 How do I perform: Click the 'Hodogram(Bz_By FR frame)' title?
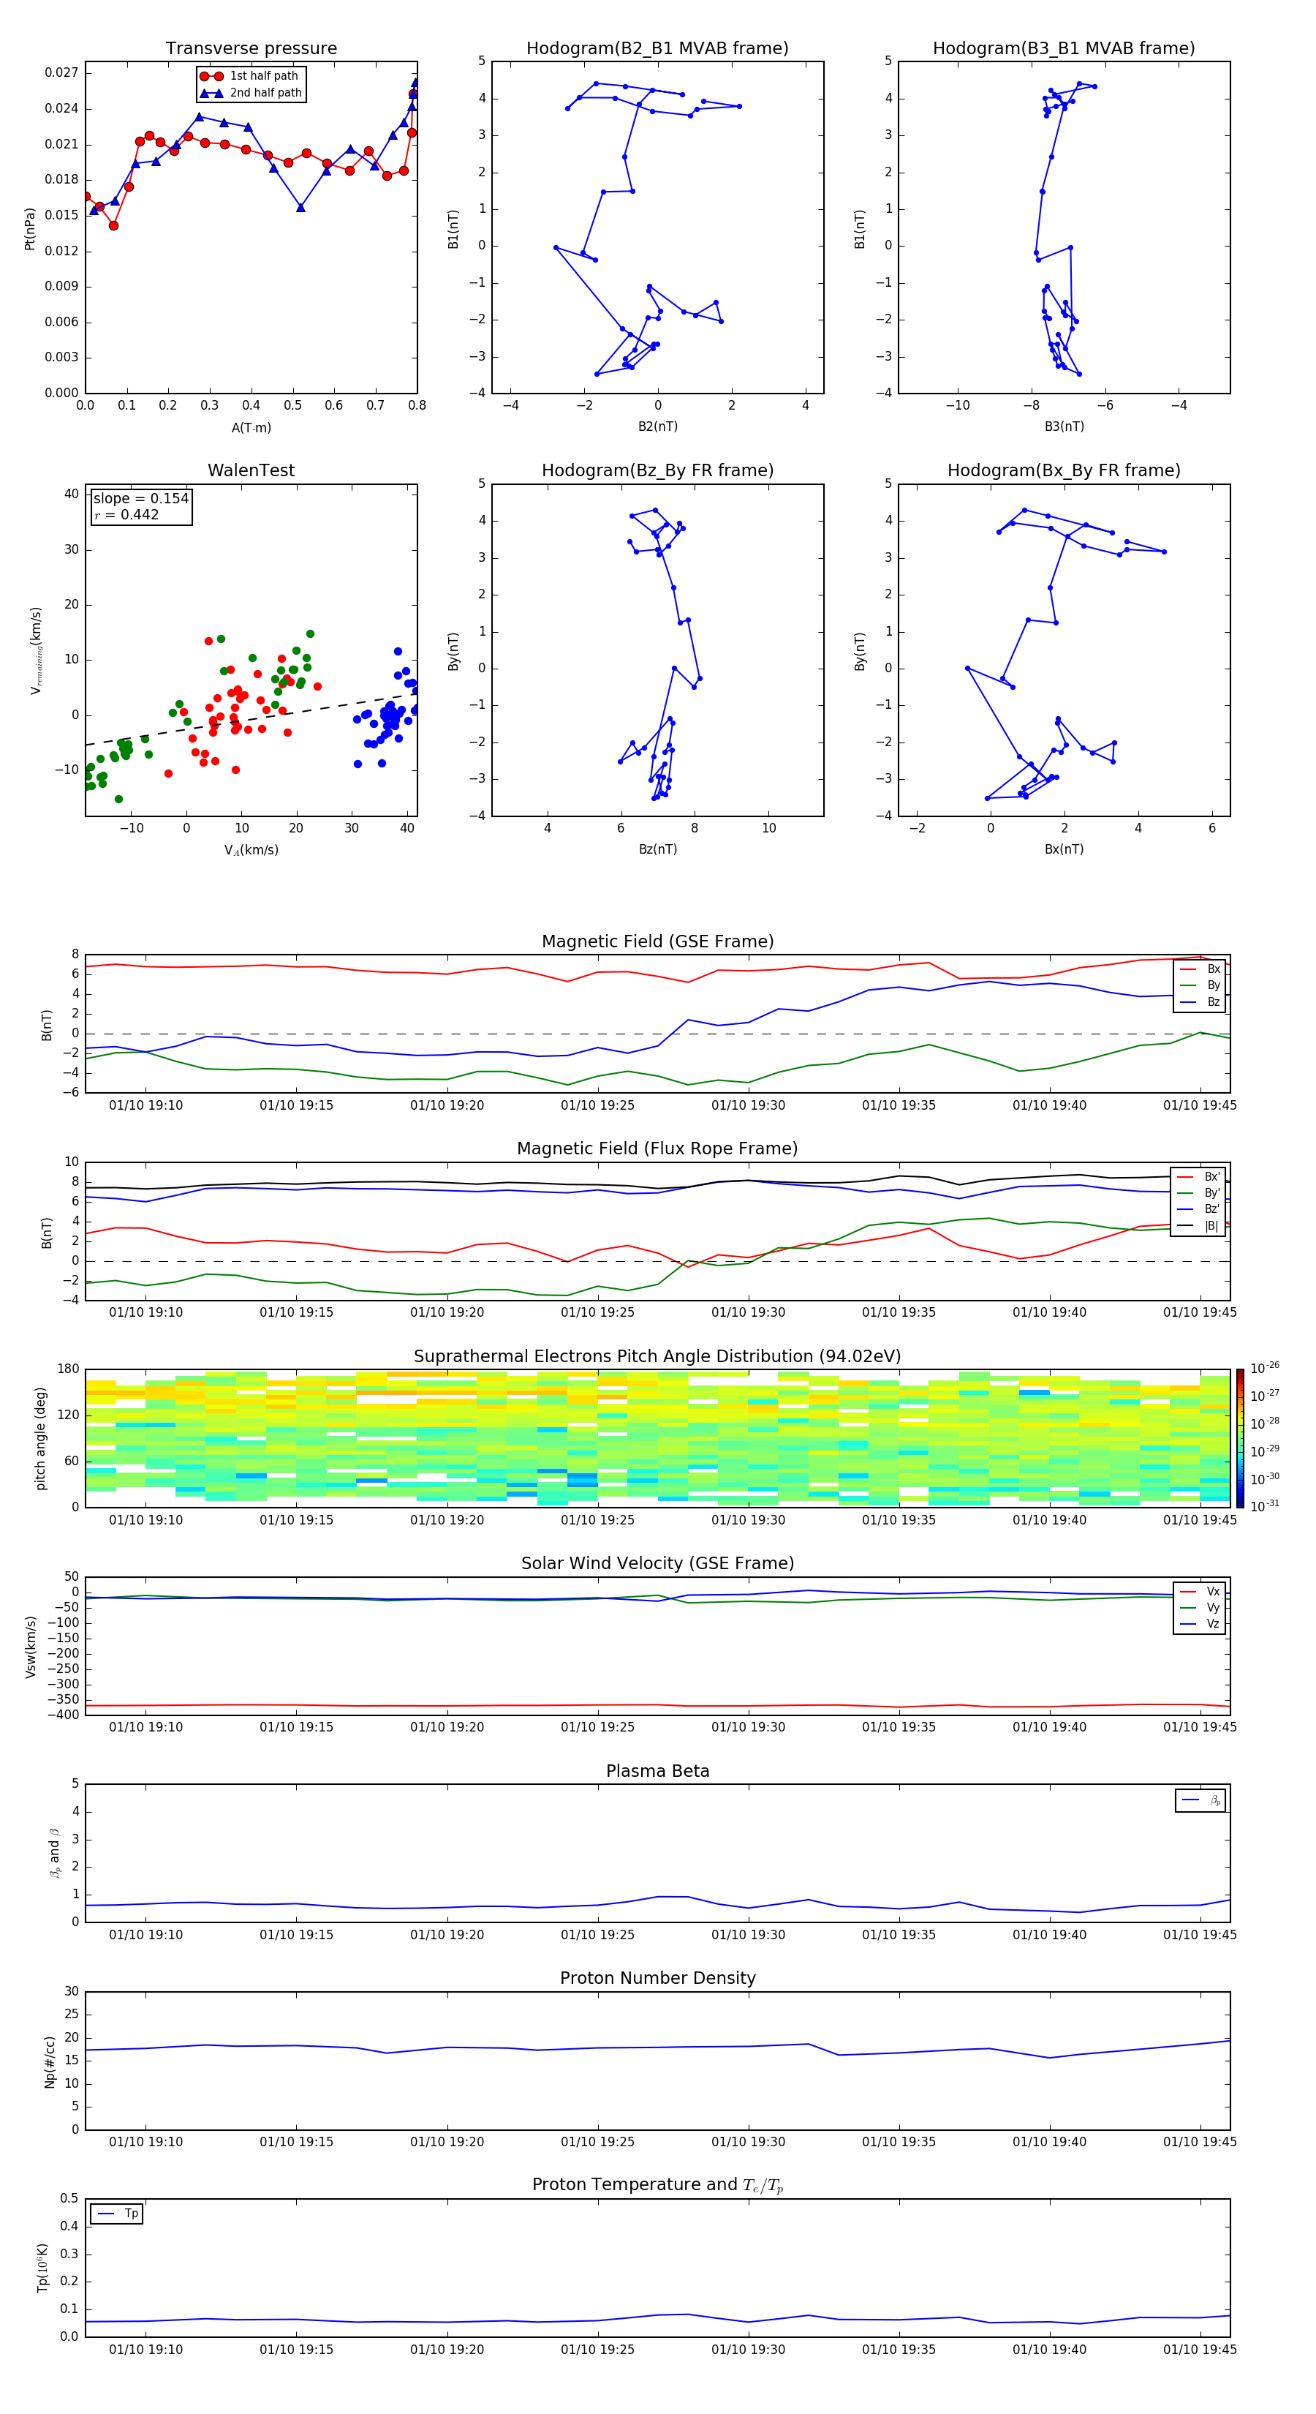pyautogui.click(x=657, y=470)
